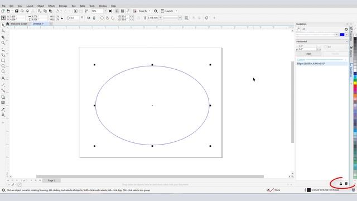Select the Transparency tool in the toolbox

[x=3, y=103]
